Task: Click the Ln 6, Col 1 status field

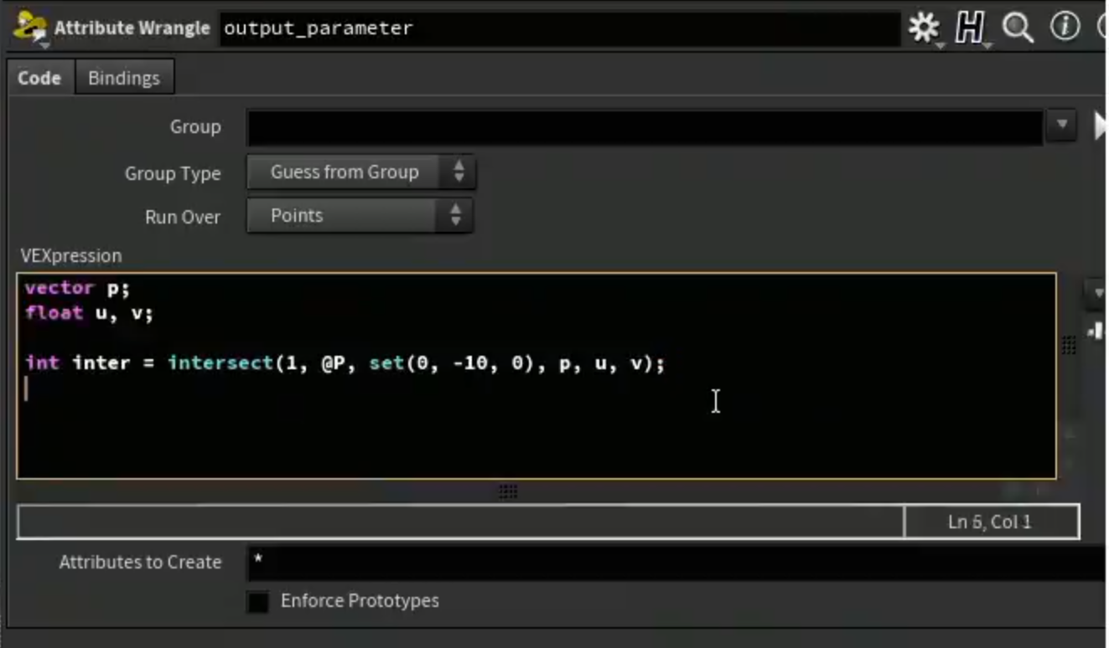Action: 992,522
